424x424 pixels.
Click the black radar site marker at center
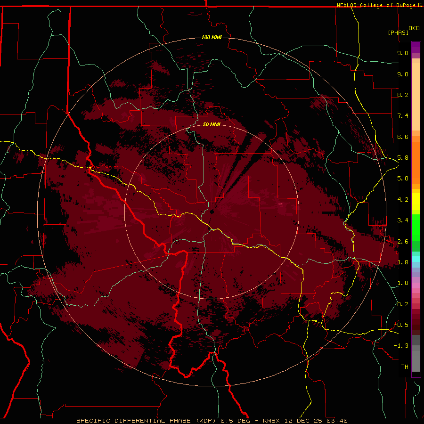point(212,212)
